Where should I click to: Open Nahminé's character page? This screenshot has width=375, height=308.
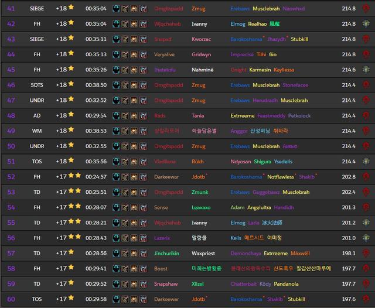pyautogui.click(x=202, y=70)
